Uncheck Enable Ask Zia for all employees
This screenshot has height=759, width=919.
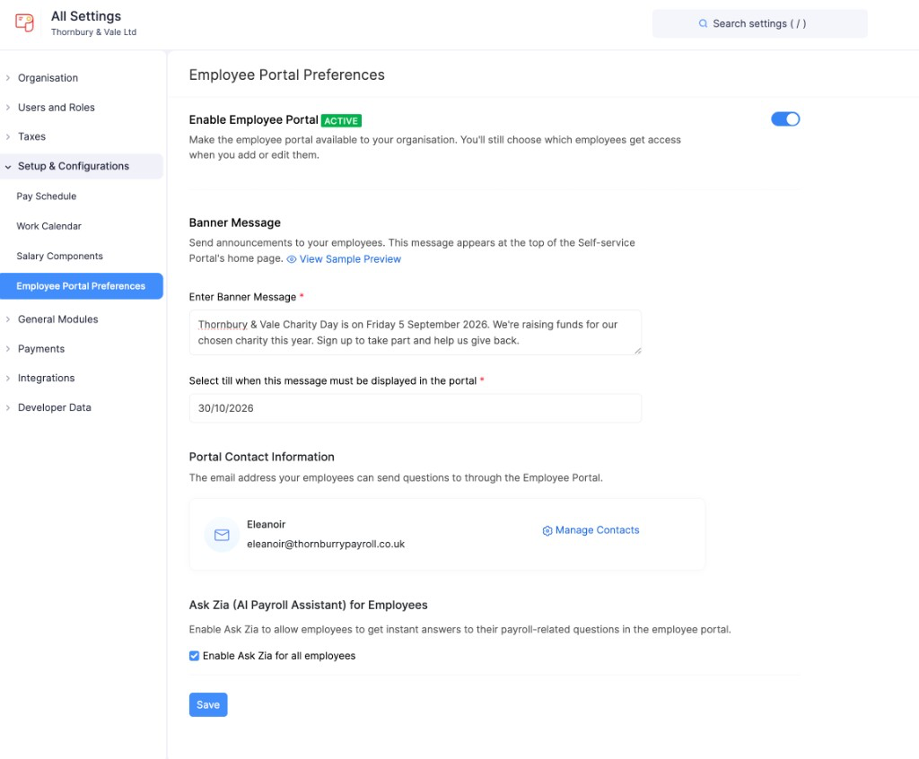194,656
